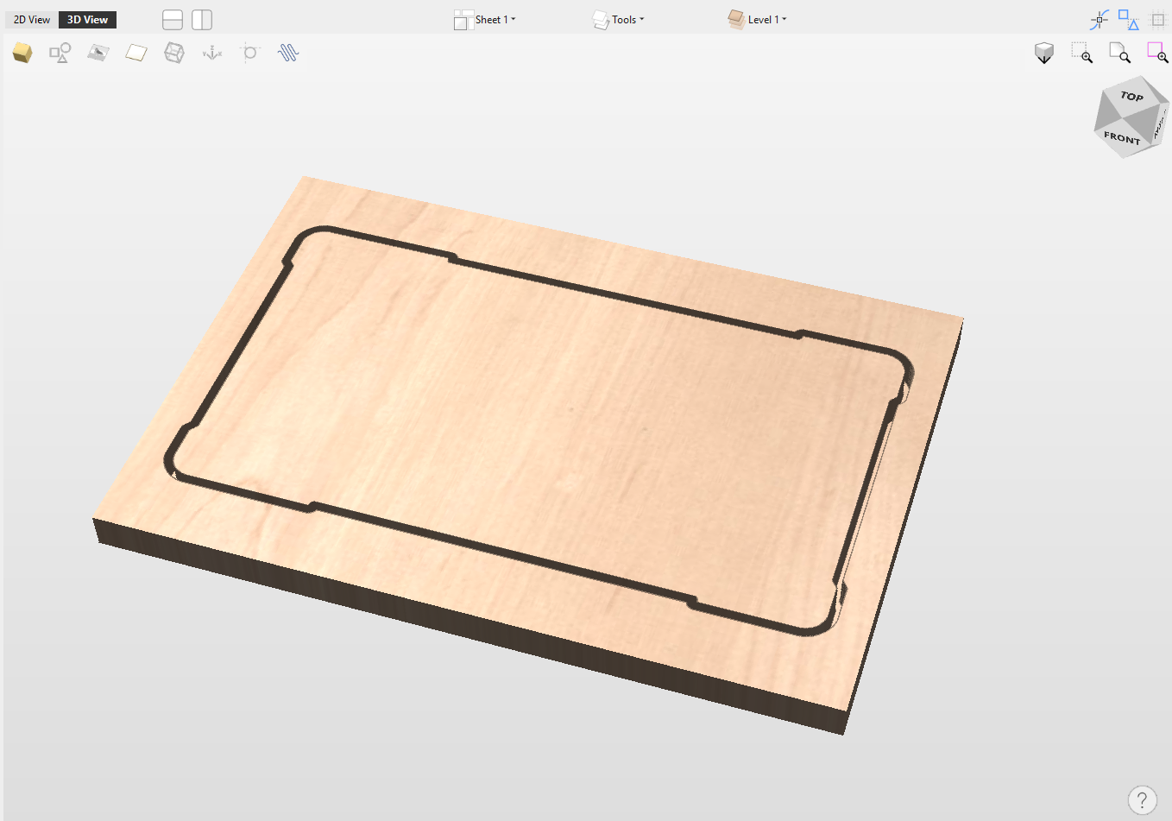Click the view-down cube arrow icon

pyautogui.click(x=1044, y=54)
